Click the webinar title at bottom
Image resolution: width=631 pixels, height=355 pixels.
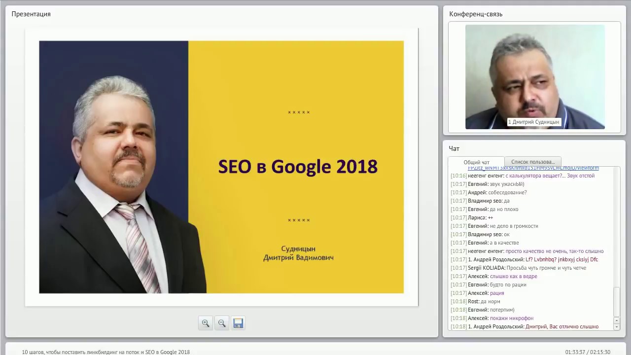click(x=105, y=352)
